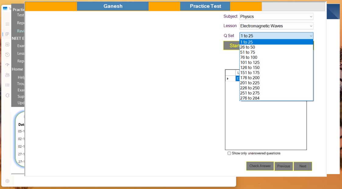Click the row selector arrow in grid
The height and width of the screenshot is (189, 342).
pos(228,79)
